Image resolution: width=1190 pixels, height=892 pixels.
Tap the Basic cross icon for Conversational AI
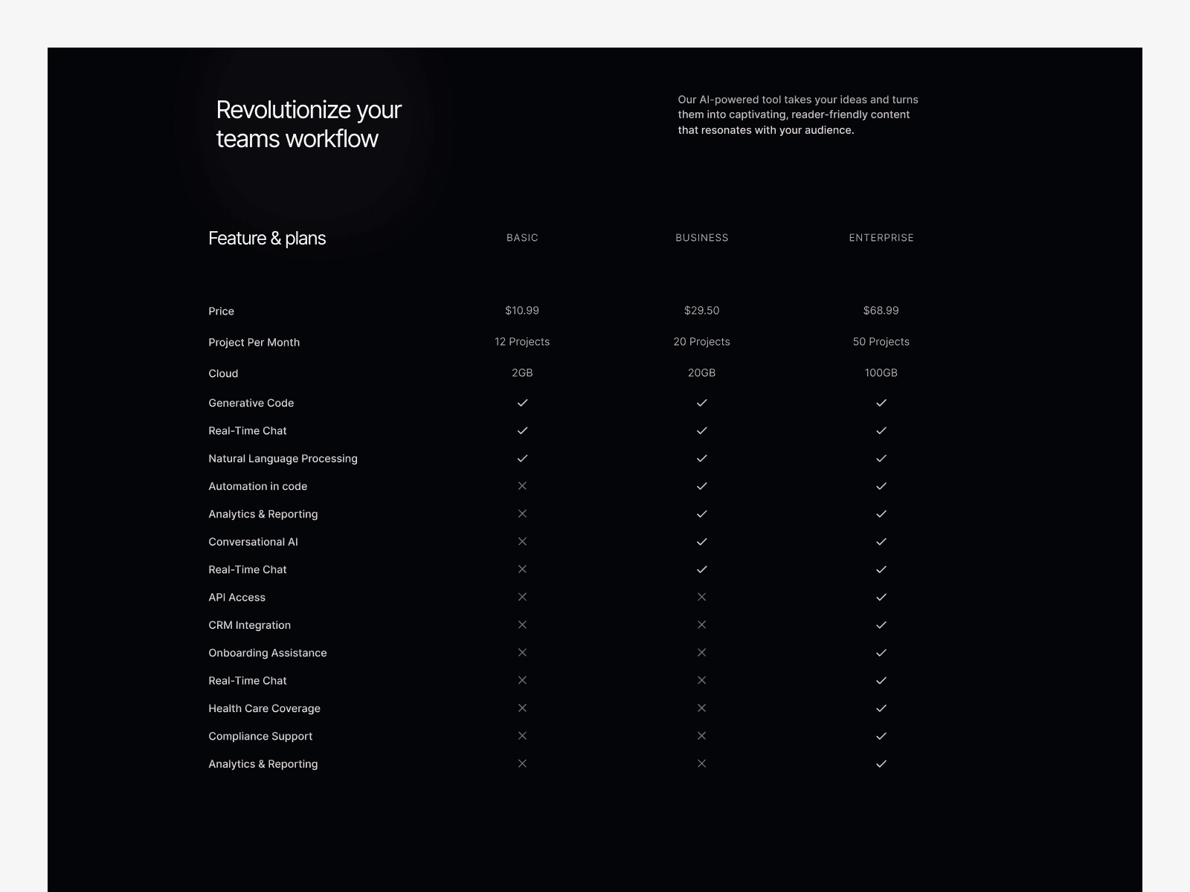coord(522,542)
